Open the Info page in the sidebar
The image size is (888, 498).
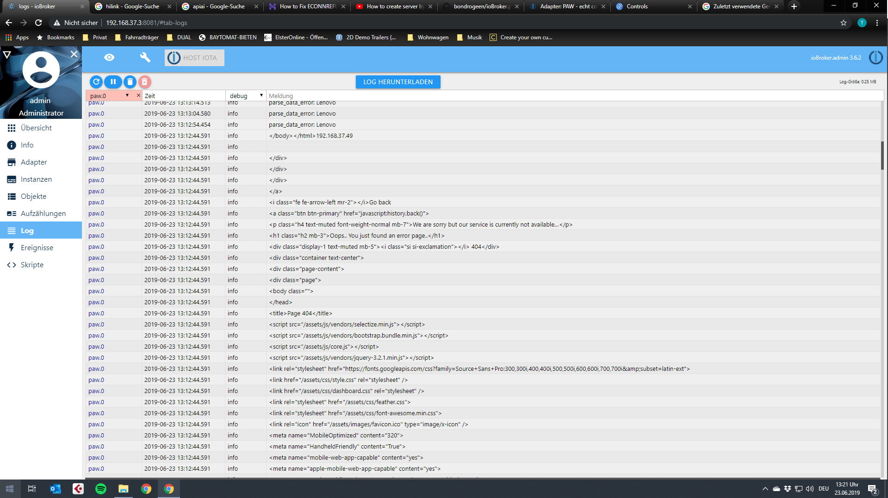pyautogui.click(x=41, y=145)
